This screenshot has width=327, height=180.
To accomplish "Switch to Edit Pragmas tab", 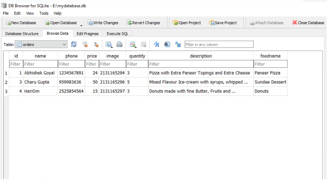I will pyautogui.click(x=88, y=34).
